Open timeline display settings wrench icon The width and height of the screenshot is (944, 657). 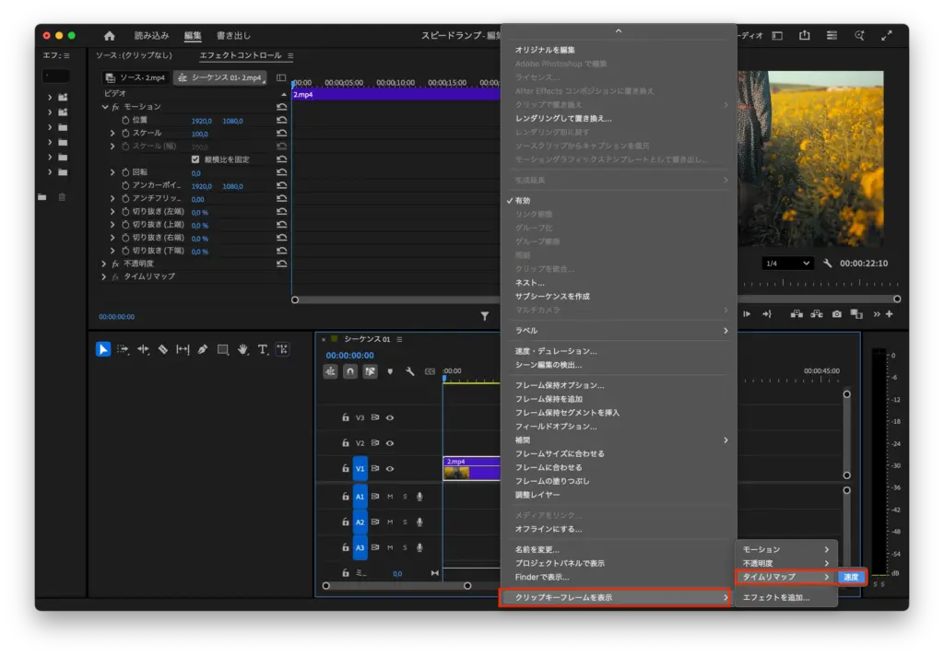[409, 371]
